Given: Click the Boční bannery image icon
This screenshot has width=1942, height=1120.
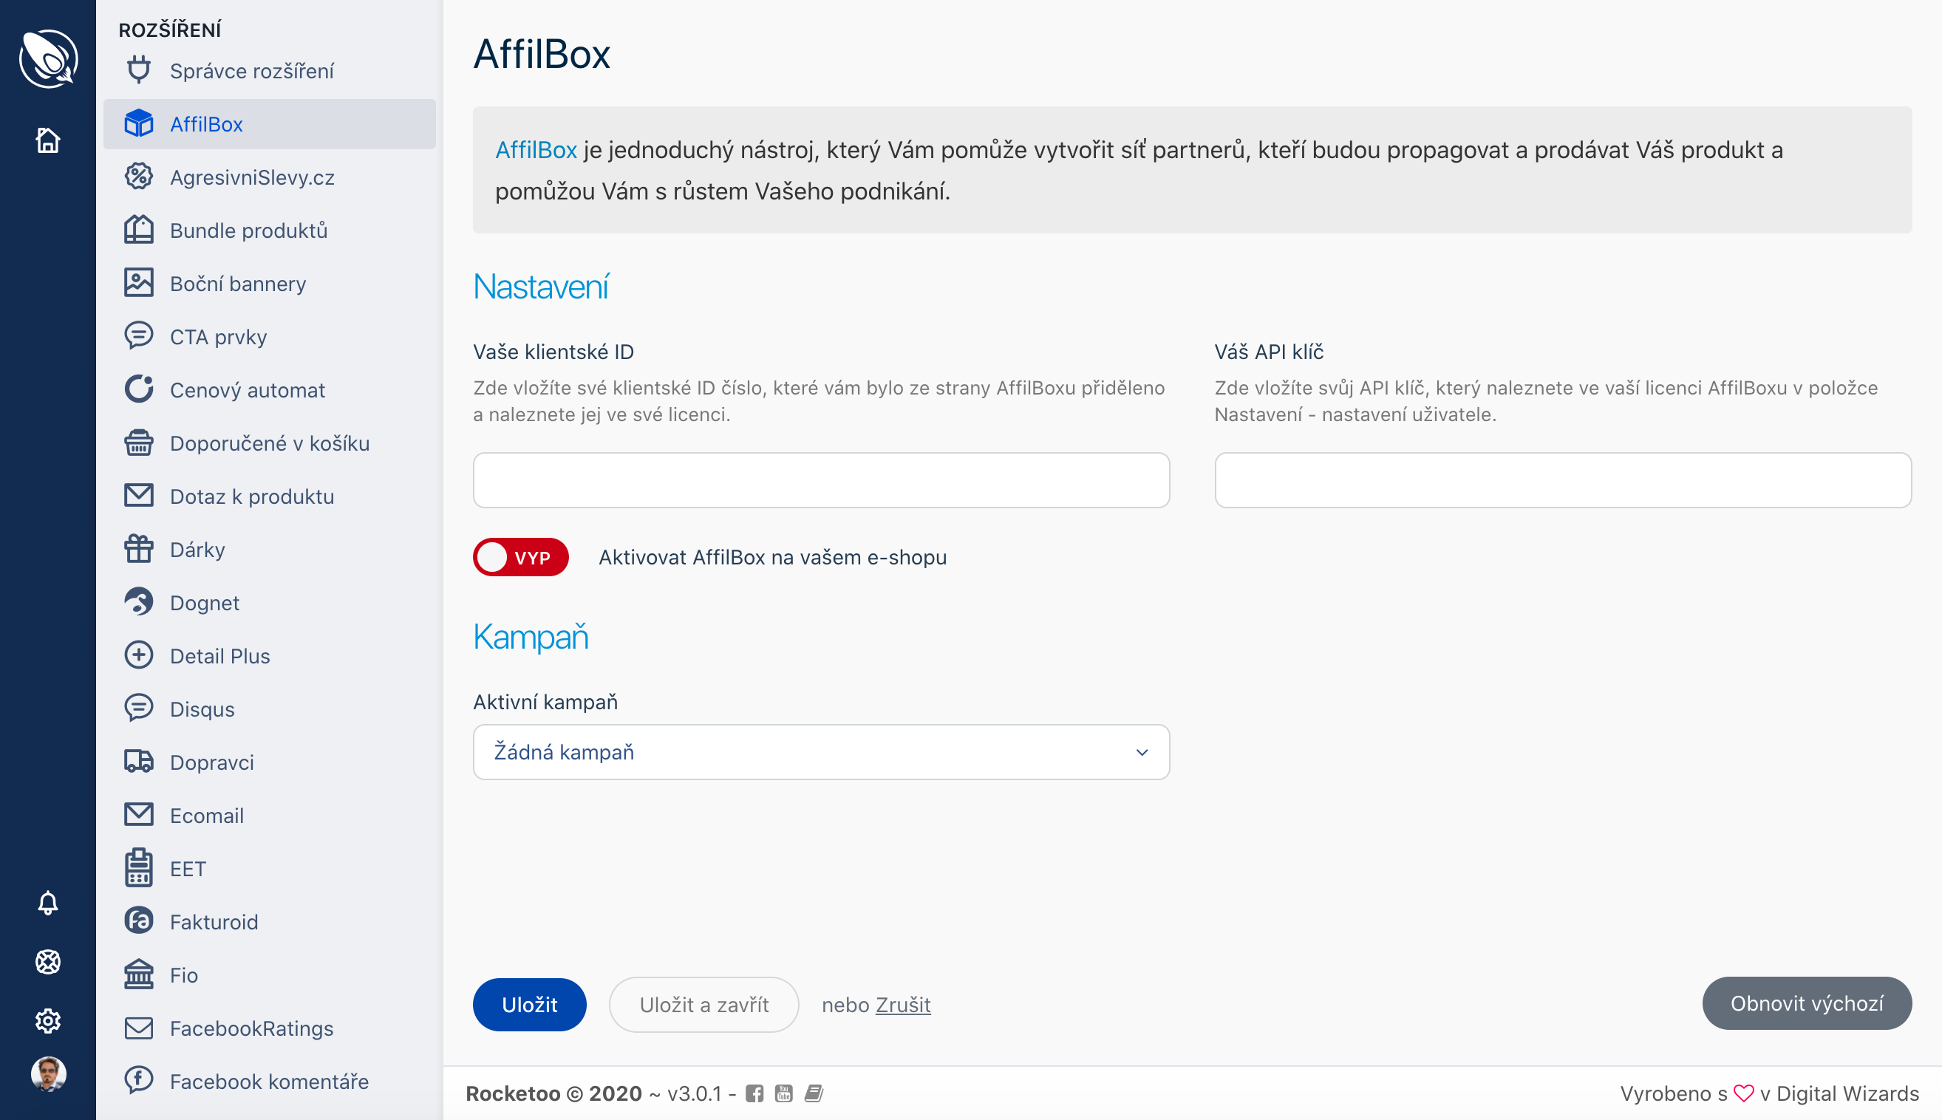Looking at the screenshot, I should (x=138, y=282).
